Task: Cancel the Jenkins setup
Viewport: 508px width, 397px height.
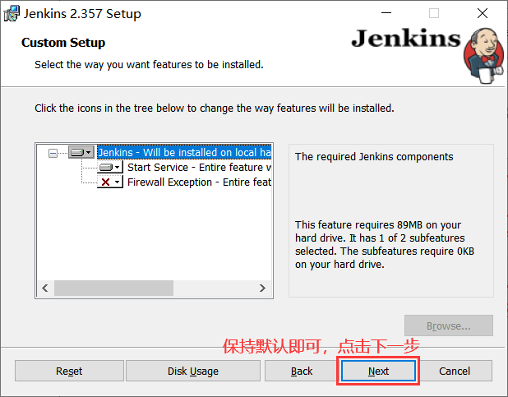Action: [455, 371]
